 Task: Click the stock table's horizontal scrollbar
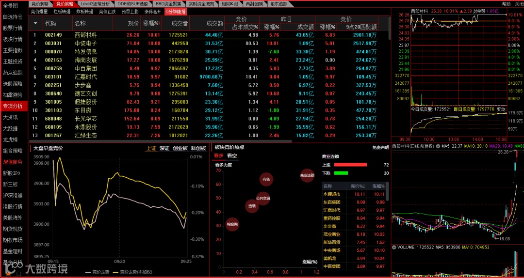tap(161, 141)
